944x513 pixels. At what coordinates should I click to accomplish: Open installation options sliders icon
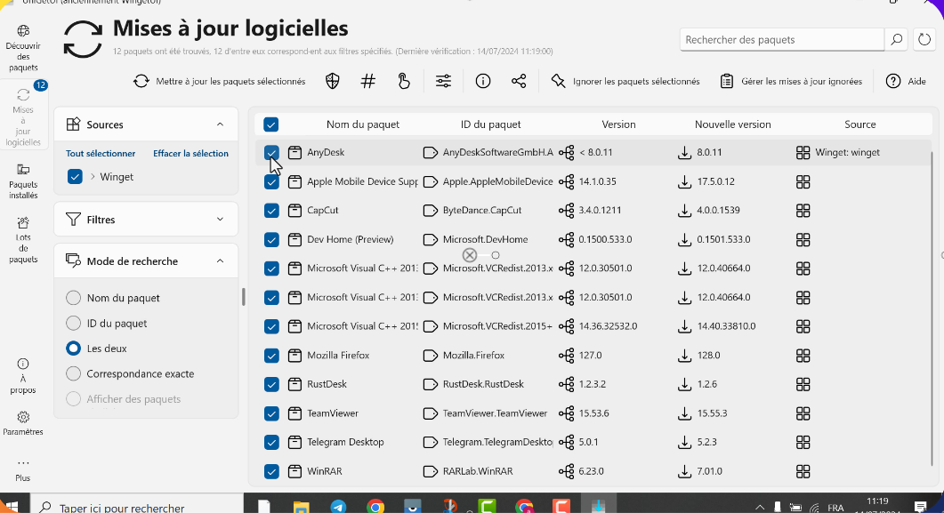[x=444, y=81]
